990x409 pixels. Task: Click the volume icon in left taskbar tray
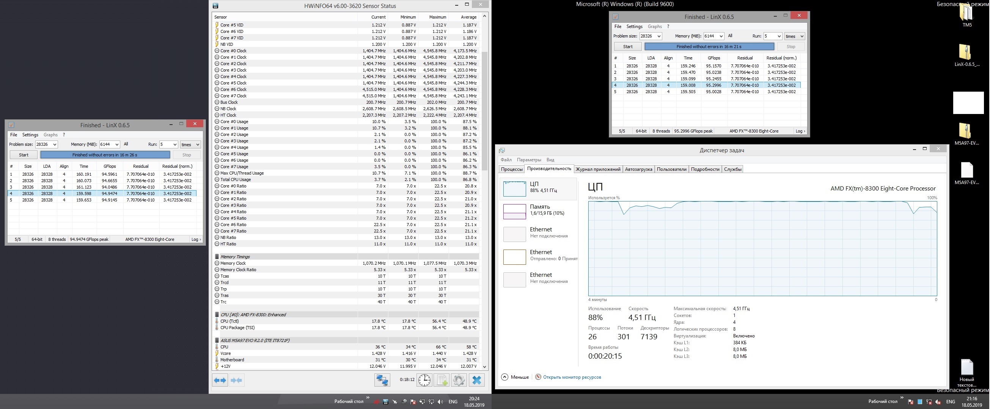point(440,402)
